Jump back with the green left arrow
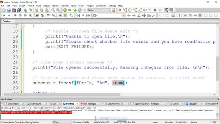The width and height of the screenshot is (220, 124). [4, 15]
